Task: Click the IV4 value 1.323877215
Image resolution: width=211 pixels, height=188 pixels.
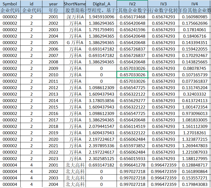Action: 195,139
